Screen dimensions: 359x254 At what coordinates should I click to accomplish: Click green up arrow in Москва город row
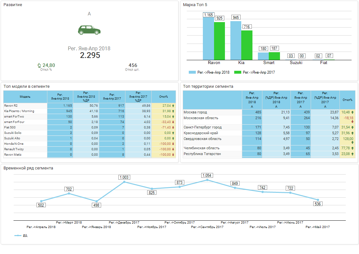(353, 112)
